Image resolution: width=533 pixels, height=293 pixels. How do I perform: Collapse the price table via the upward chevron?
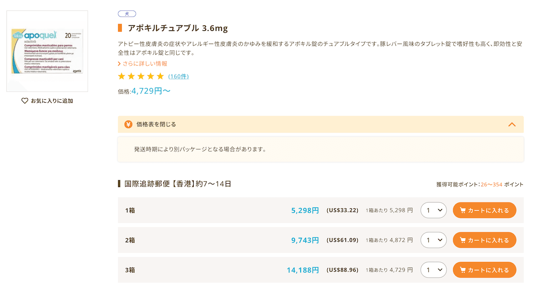coord(512,124)
